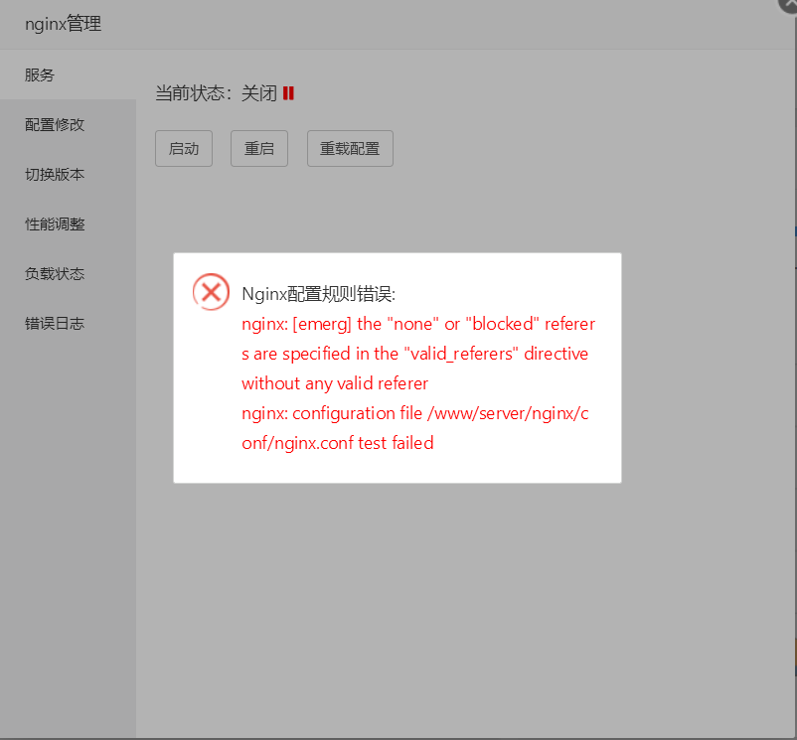This screenshot has height=740, width=797.
Task: View the 负载状态 tab
Action: pyautogui.click(x=68, y=274)
